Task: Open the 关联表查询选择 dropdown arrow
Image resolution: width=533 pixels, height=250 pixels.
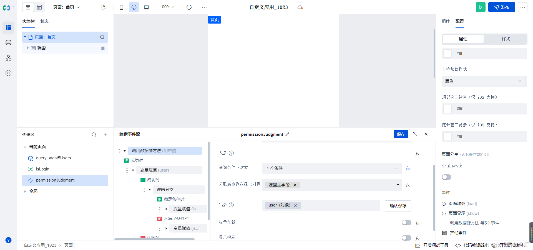Action: [398, 185]
